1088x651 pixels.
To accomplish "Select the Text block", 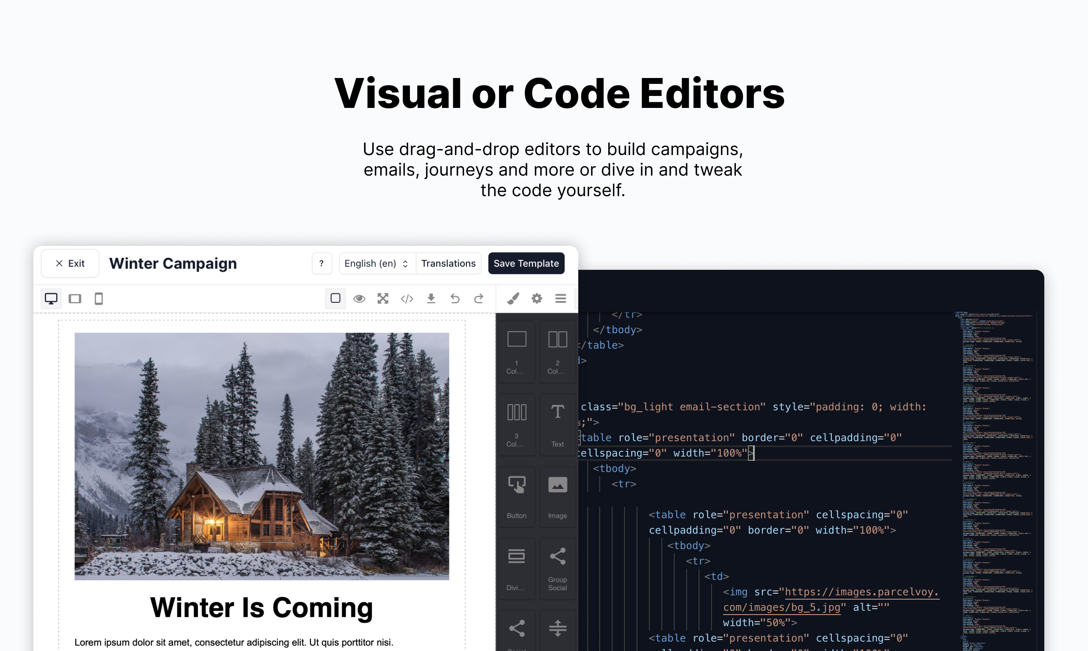I will pos(558,424).
